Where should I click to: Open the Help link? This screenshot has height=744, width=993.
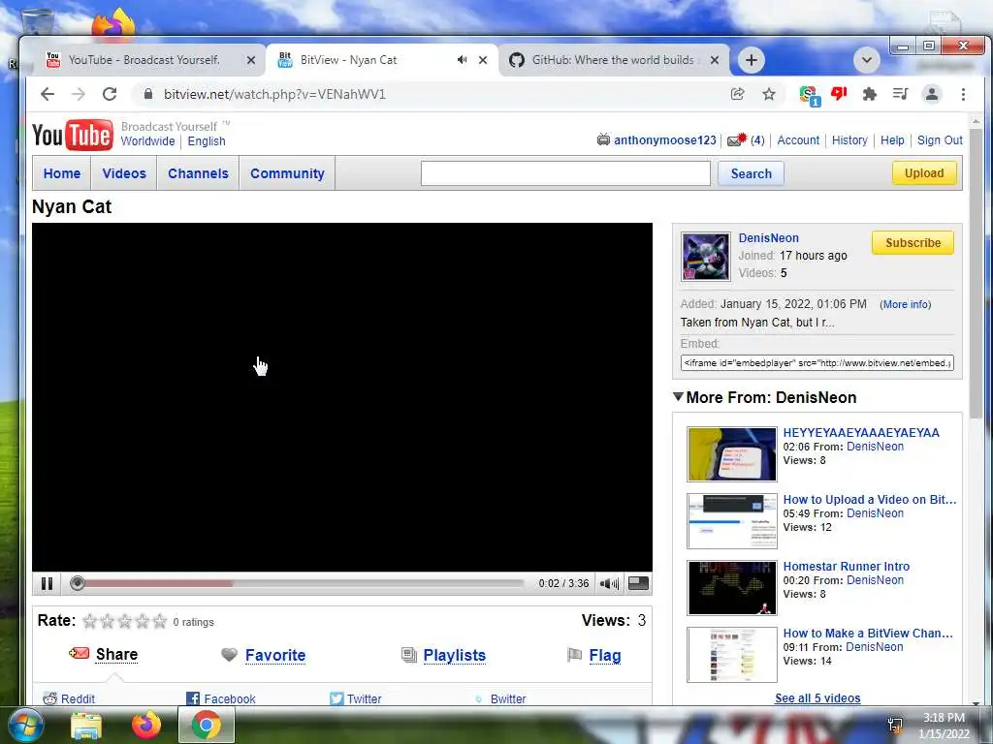892,139
